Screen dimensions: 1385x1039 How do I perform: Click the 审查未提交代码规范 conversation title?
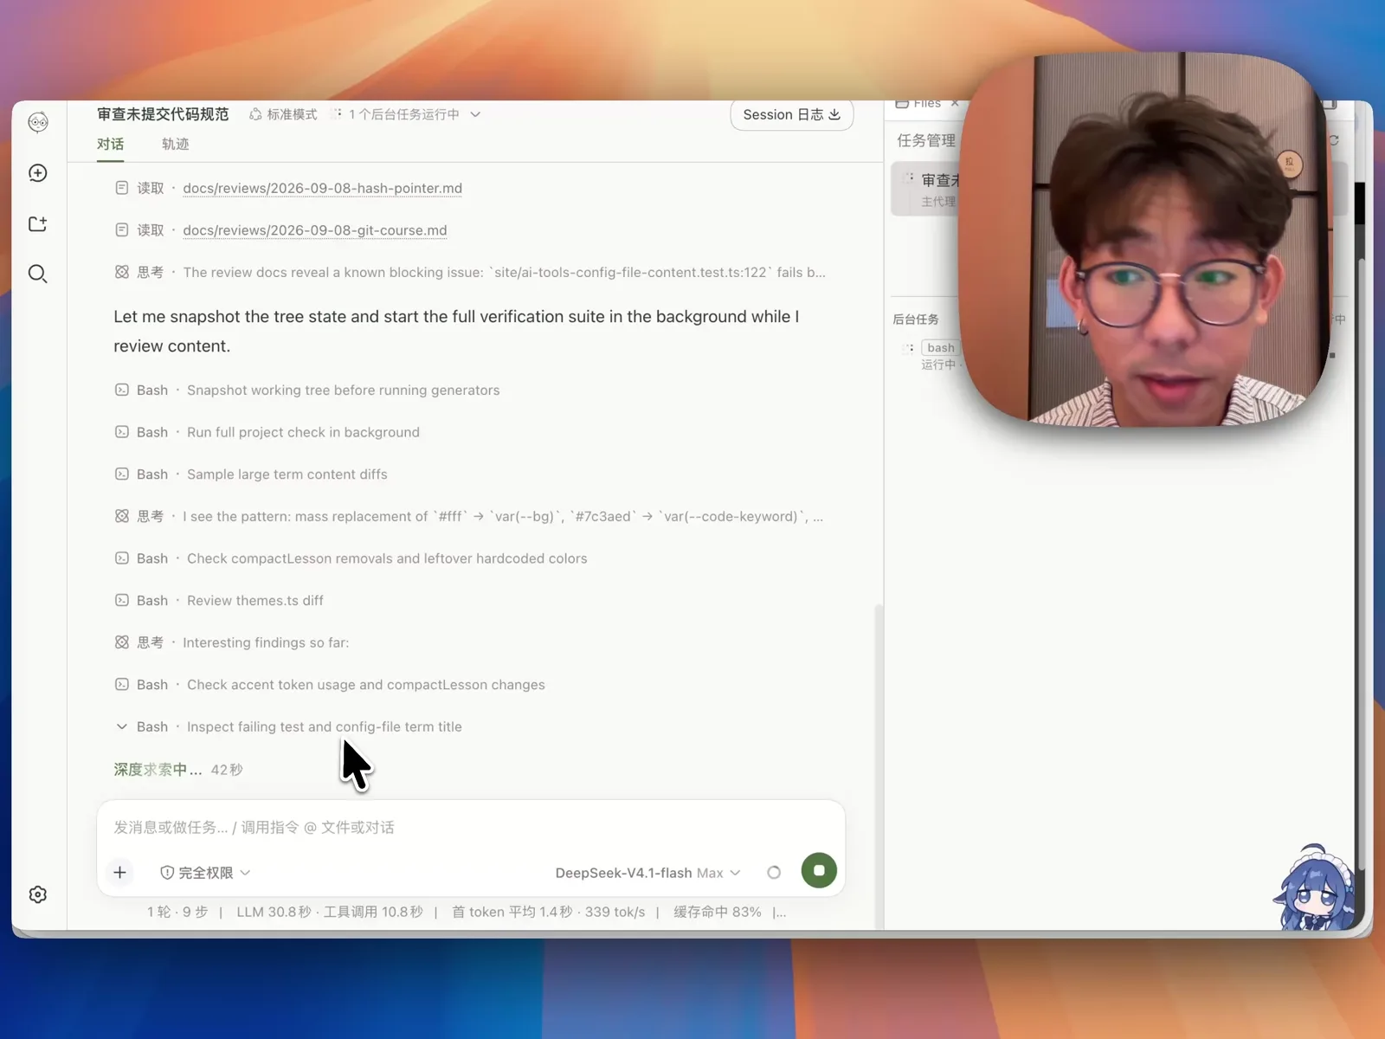163,114
